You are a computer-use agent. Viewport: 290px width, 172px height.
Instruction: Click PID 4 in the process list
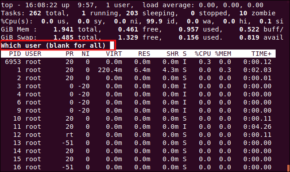pyautogui.click(x=19, y=94)
